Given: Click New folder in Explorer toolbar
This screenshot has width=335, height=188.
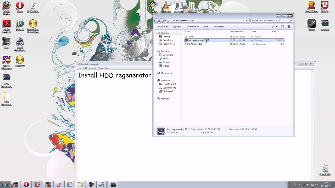Looking at the screenshot, I should [x=219, y=27].
